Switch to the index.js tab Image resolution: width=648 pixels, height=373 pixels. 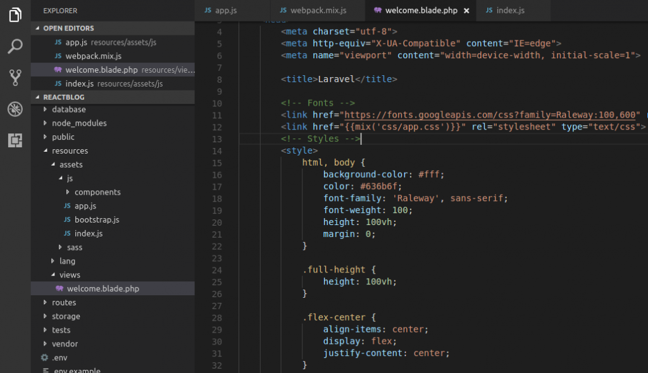(513, 11)
